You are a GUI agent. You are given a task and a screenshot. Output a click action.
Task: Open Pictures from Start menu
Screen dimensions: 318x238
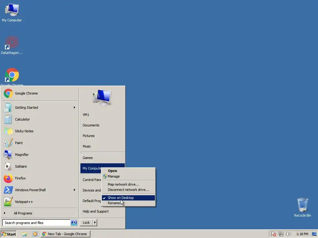point(102,136)
